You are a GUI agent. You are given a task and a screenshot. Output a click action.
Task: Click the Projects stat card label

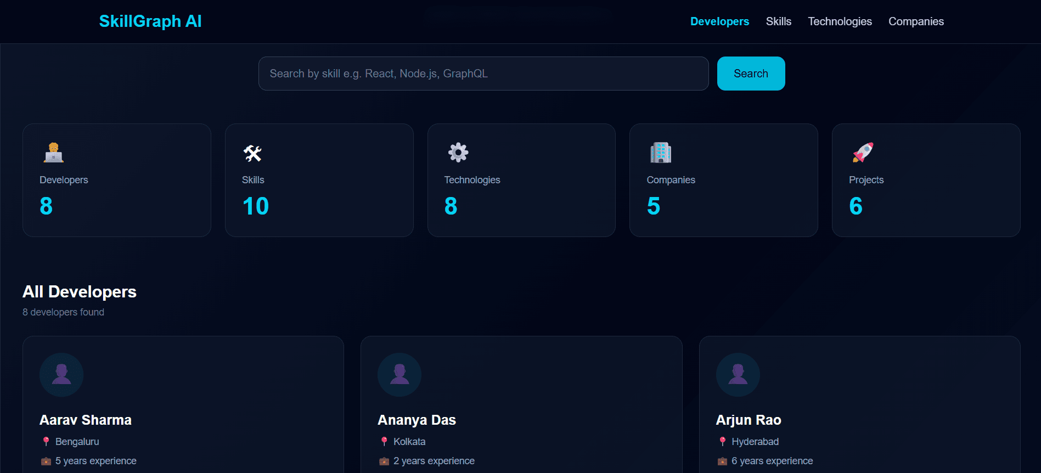coord(866,180)
